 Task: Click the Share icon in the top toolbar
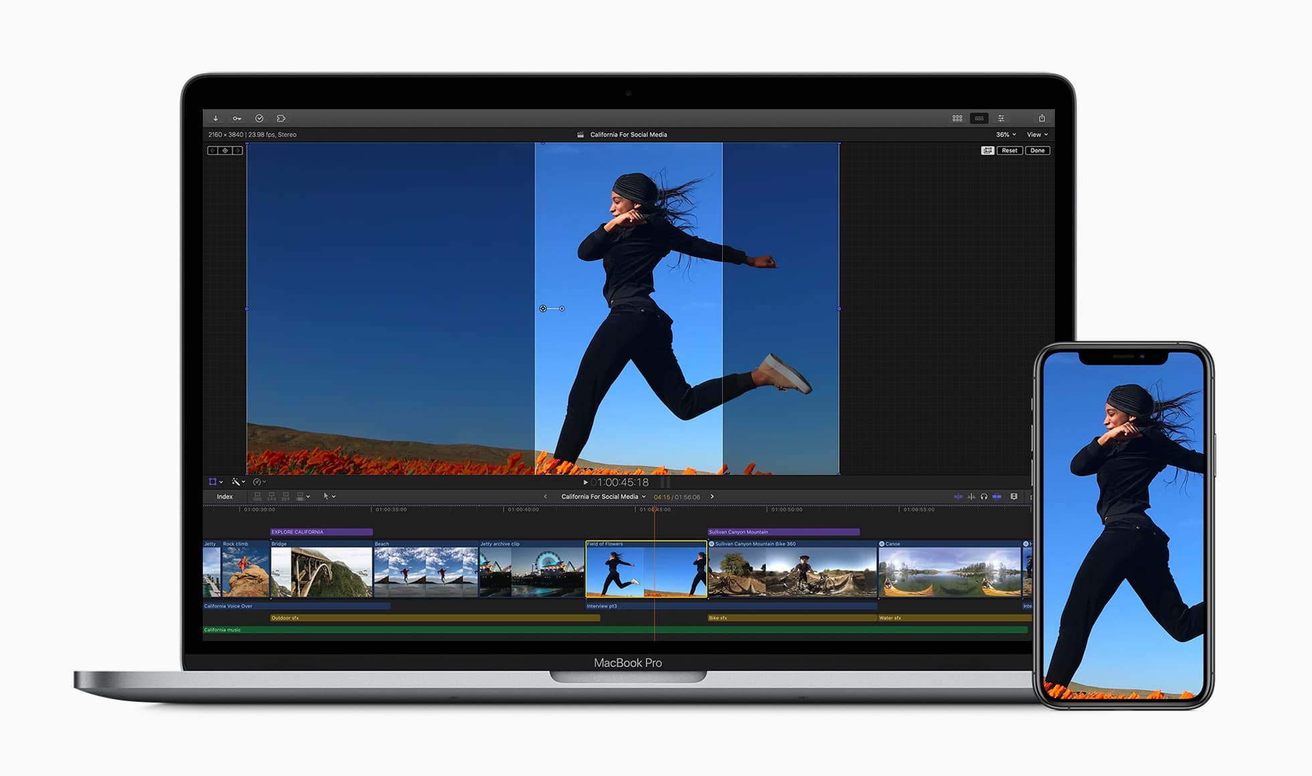pyautogui.click(x=1042, y=118)
